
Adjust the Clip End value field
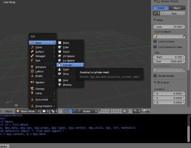(169, 61)
